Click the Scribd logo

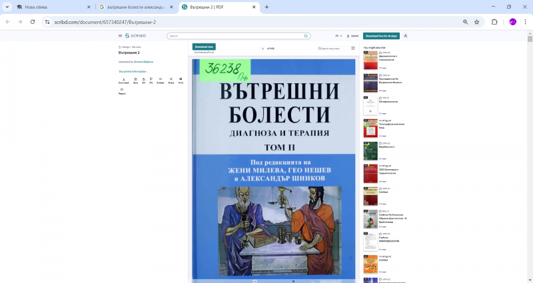click(135, 36)
